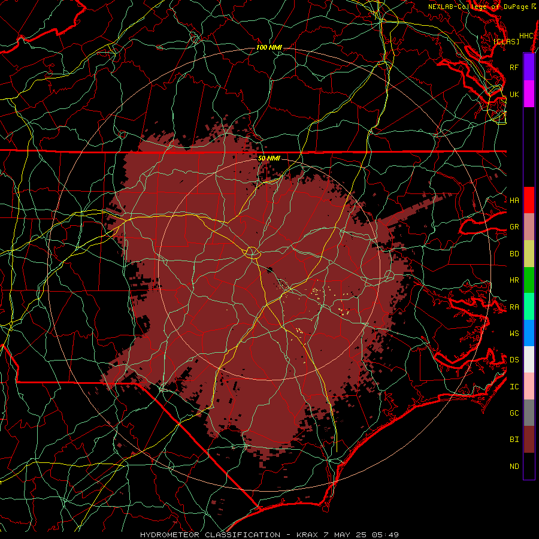This screenshot has width=539, height=539.
Task: Click the [CLAS] units label
Action: pos(506,41)
